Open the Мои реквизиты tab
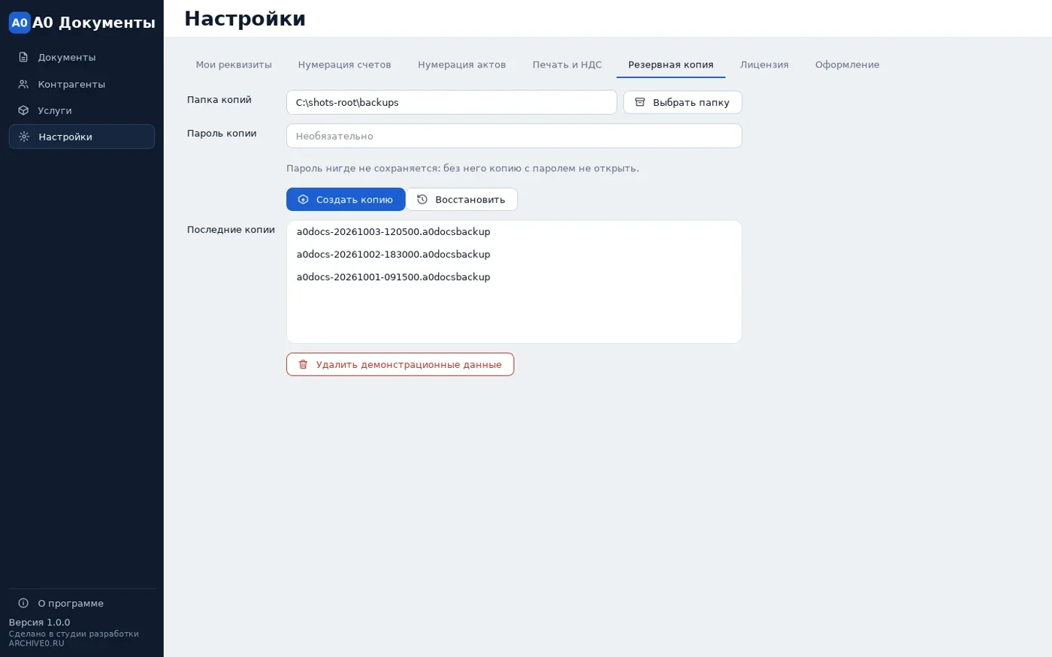1052x657 pixels. pyautogui.click(x=234, y=65)
